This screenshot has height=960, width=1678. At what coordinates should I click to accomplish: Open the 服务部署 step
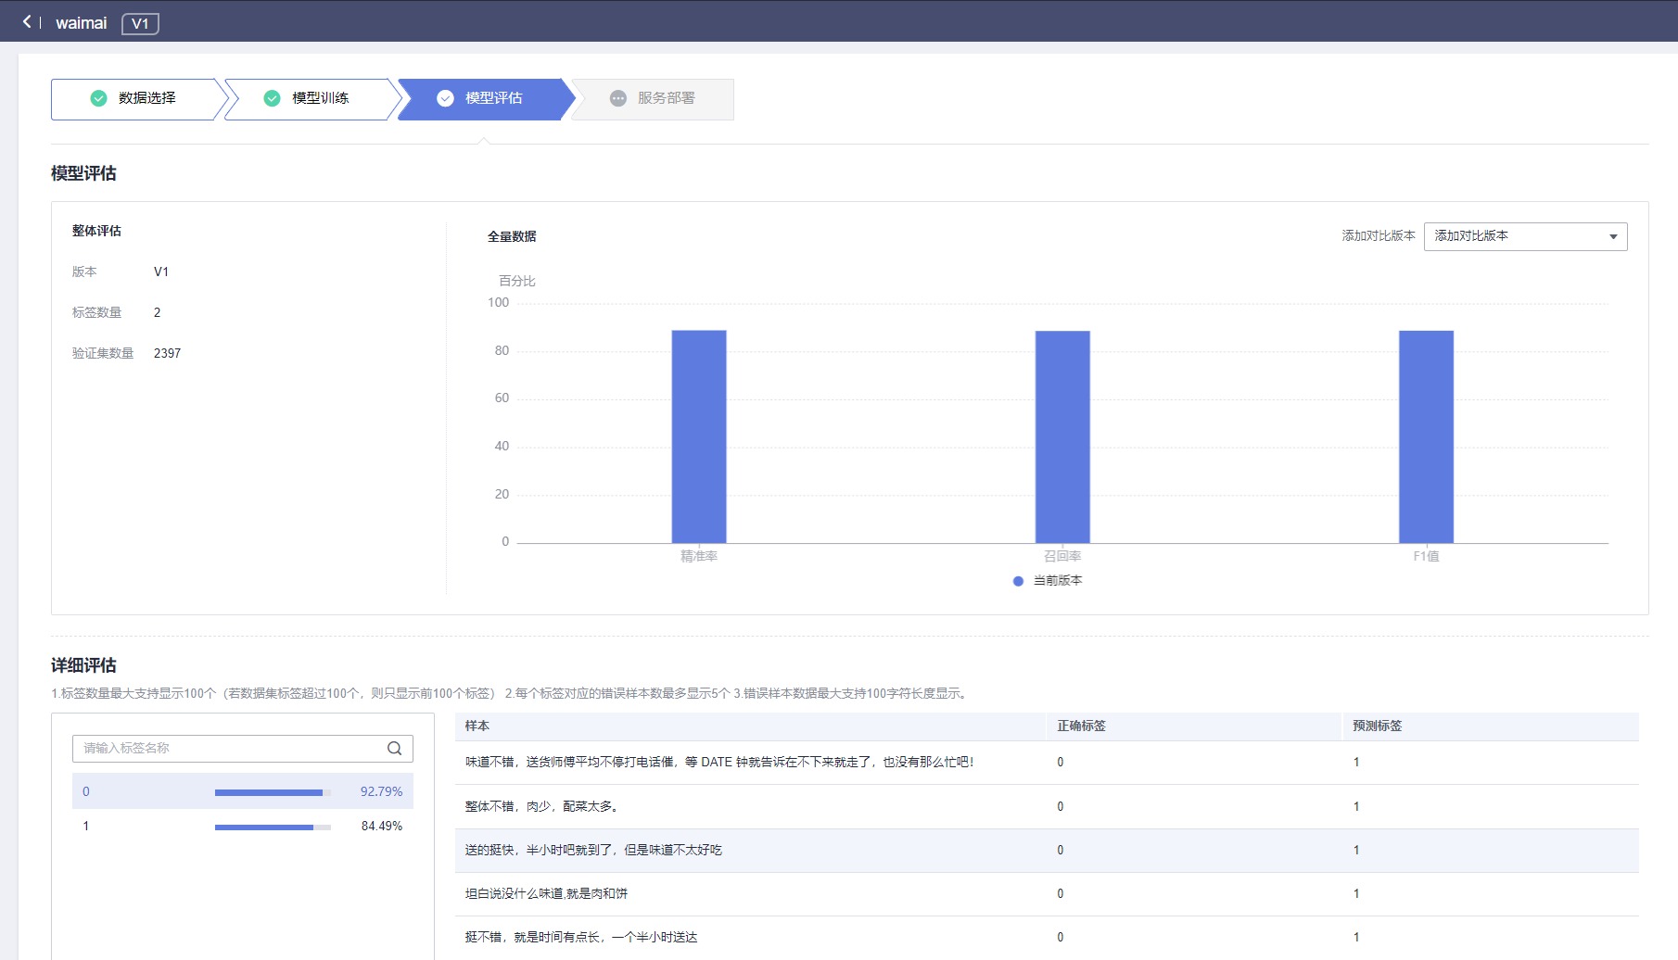pos(666,98)
